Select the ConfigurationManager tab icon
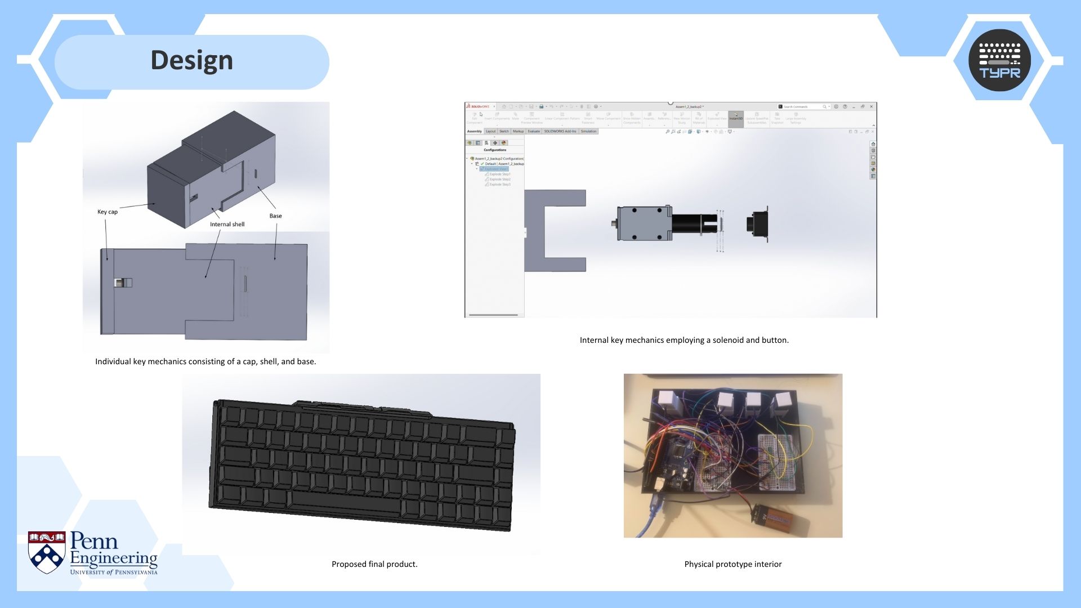Viewport: 1081px width, 608px height. (x=486, y=143)
